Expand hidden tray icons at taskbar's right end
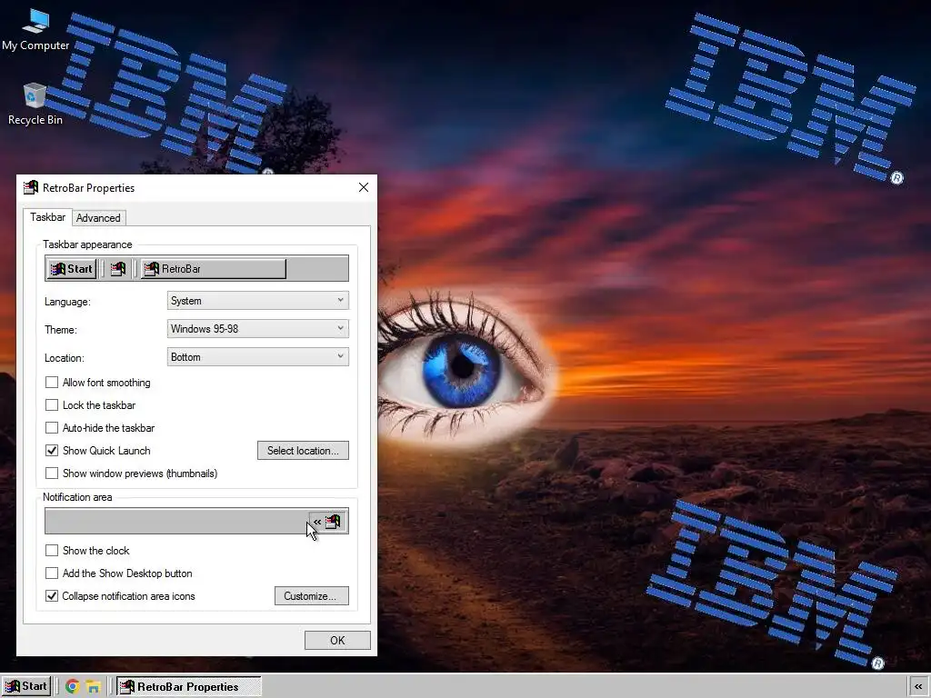This screenshot has height=698, width=931. [918, 687]
